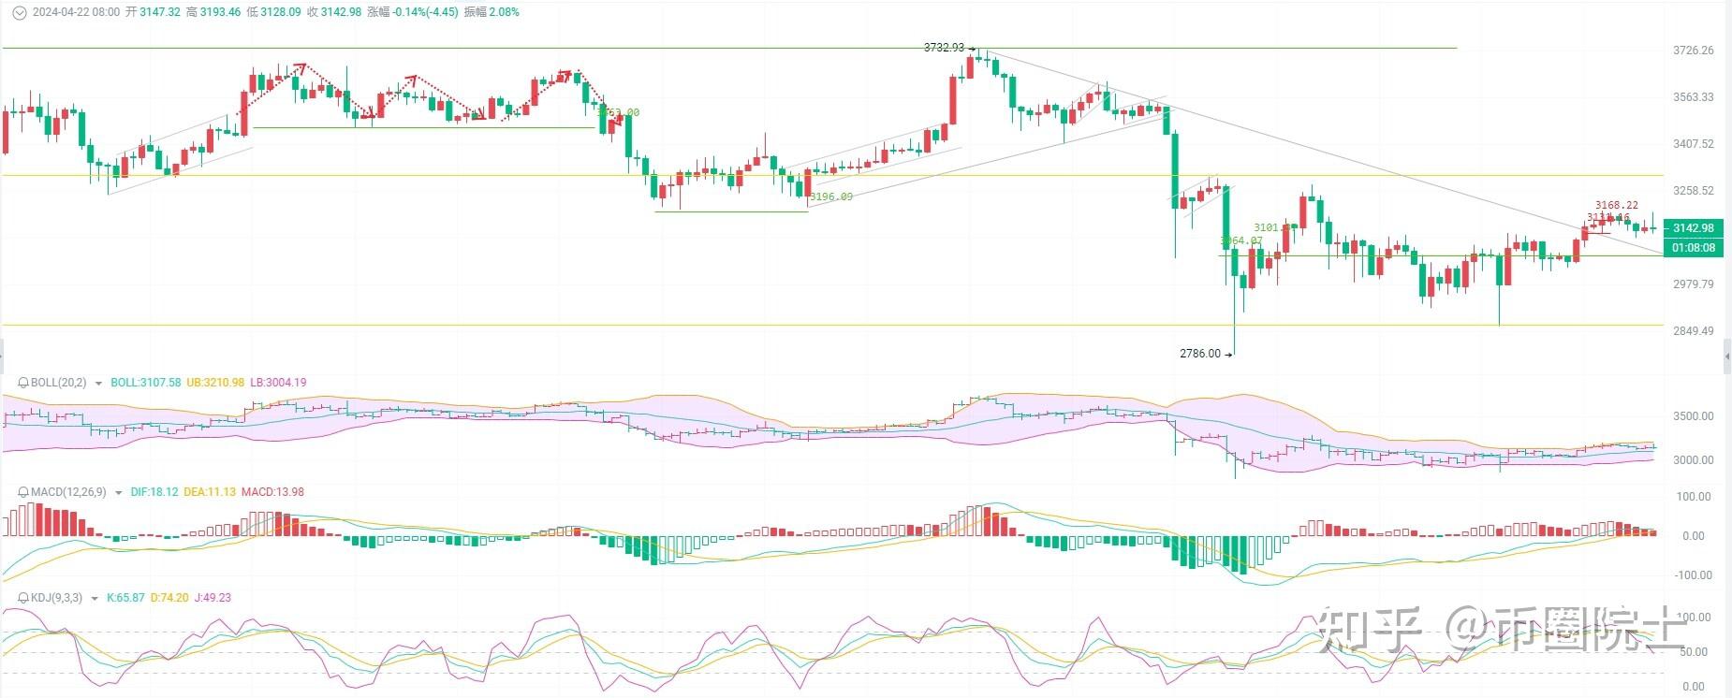This screenshot has width=1732, height=698.
Task: Collapse the header info with the circled chevron
Action: tap(19, 12)
